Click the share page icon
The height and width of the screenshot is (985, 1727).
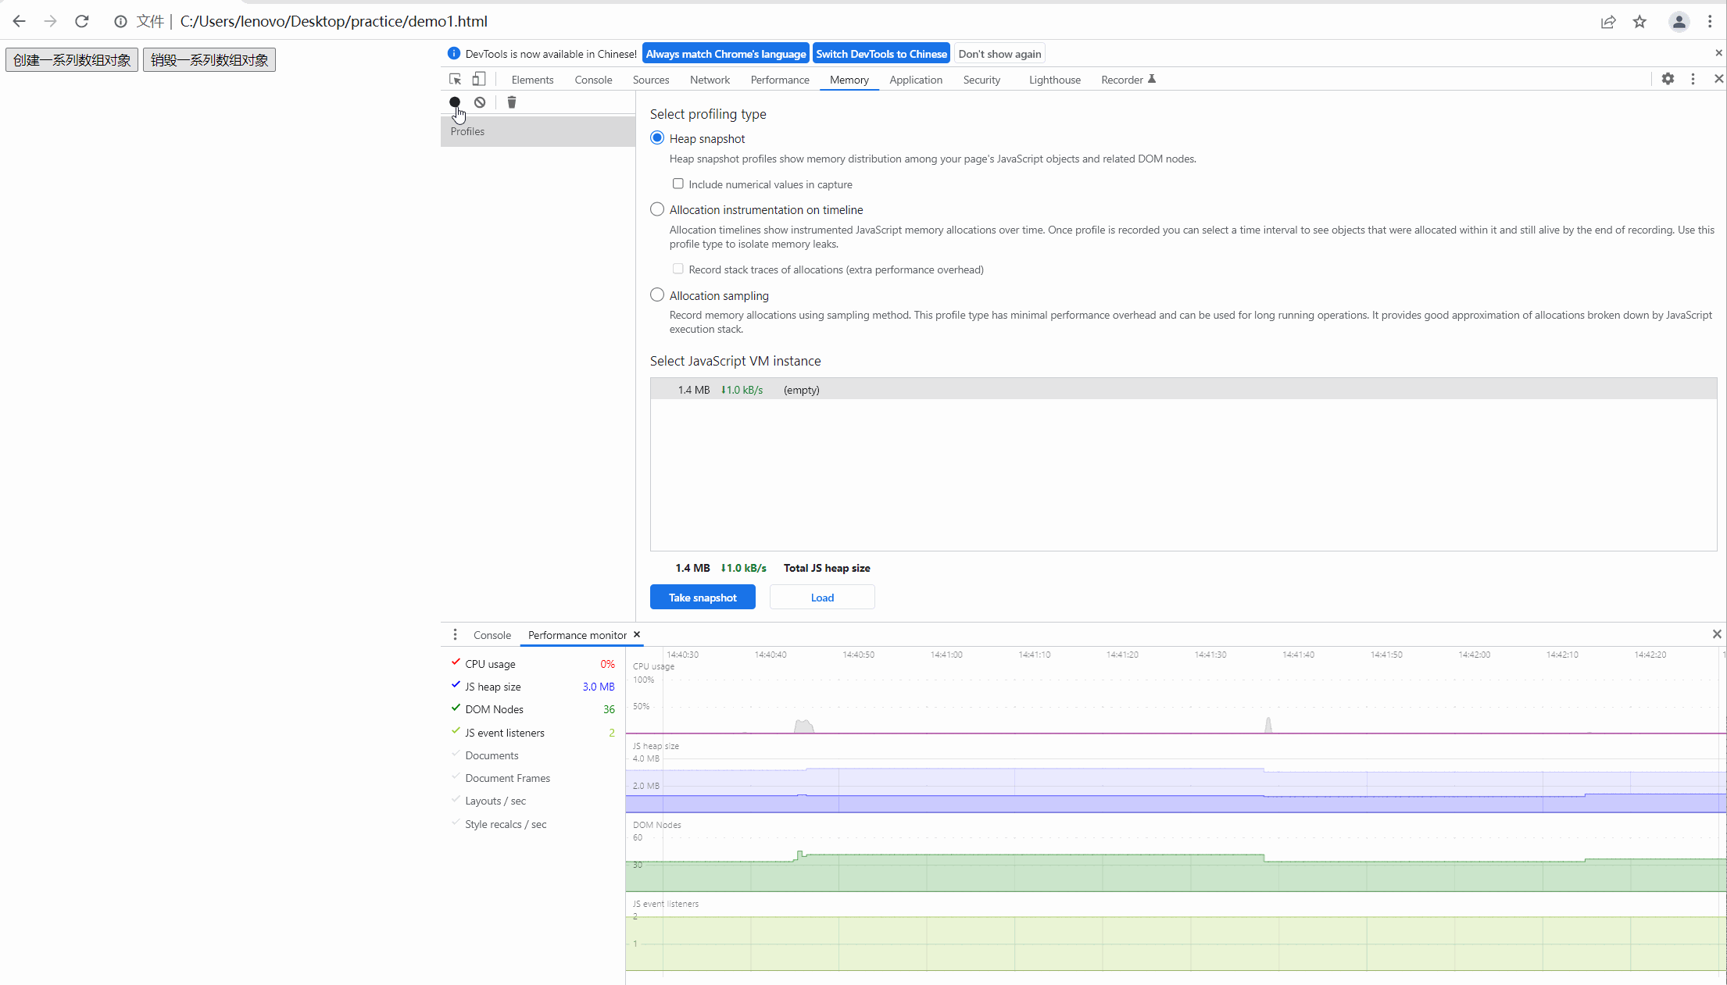[x=1608, y=22]
